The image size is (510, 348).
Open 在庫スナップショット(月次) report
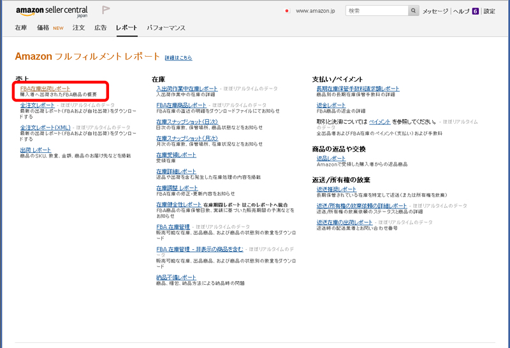click(x=187, y=138)
